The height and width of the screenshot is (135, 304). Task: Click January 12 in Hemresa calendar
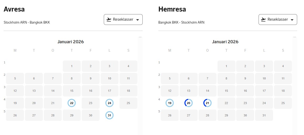pyautogui.click(x=170, y=91)
